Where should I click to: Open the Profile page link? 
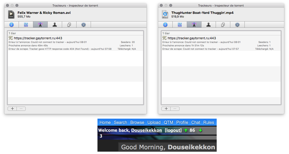(x=182, y=122)
